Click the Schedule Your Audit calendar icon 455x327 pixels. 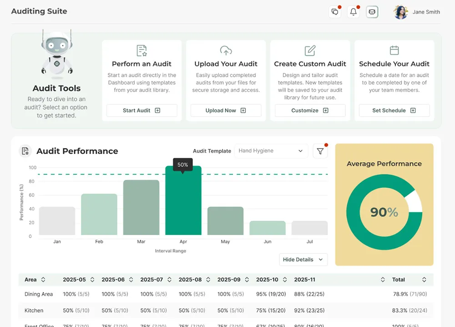coord(394,50)
